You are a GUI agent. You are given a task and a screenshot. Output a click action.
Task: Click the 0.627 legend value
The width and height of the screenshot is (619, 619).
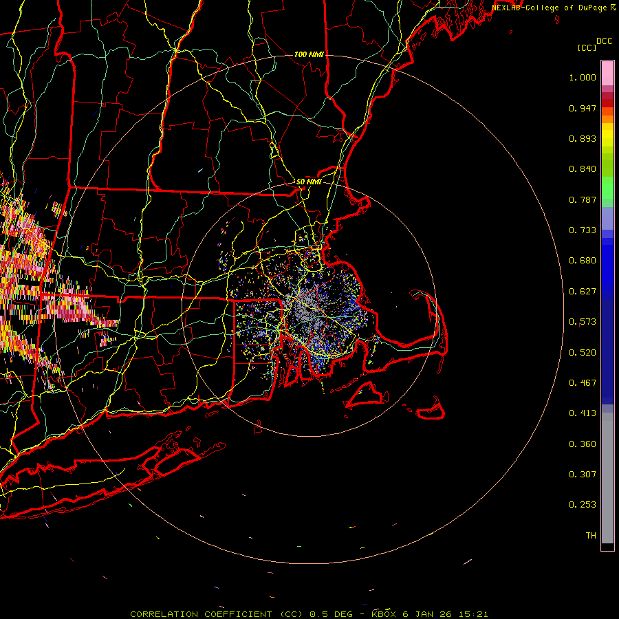(x=583, y=292)
